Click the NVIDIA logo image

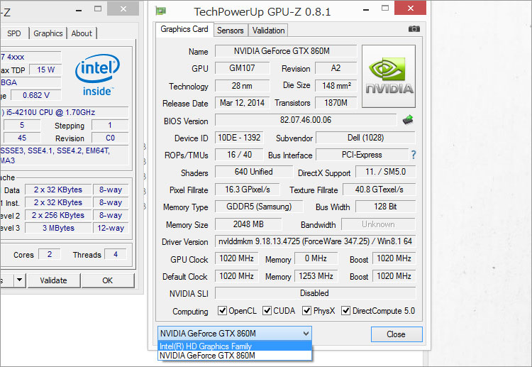pos(389,77)
